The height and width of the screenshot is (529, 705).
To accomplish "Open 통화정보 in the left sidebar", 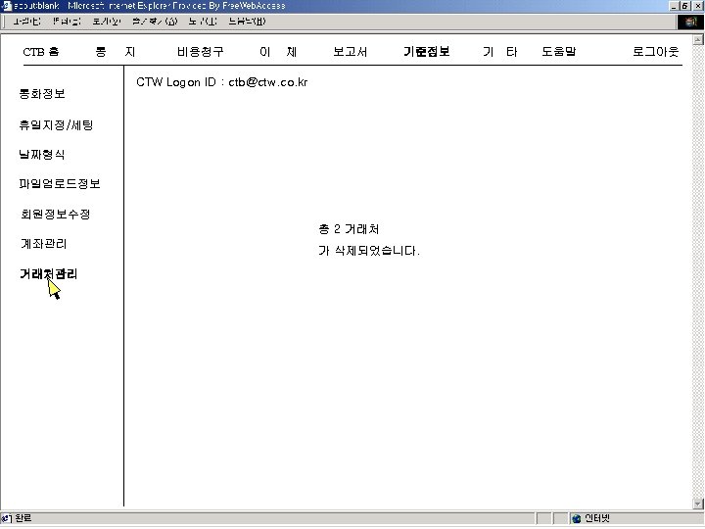I will coord(42,94).
